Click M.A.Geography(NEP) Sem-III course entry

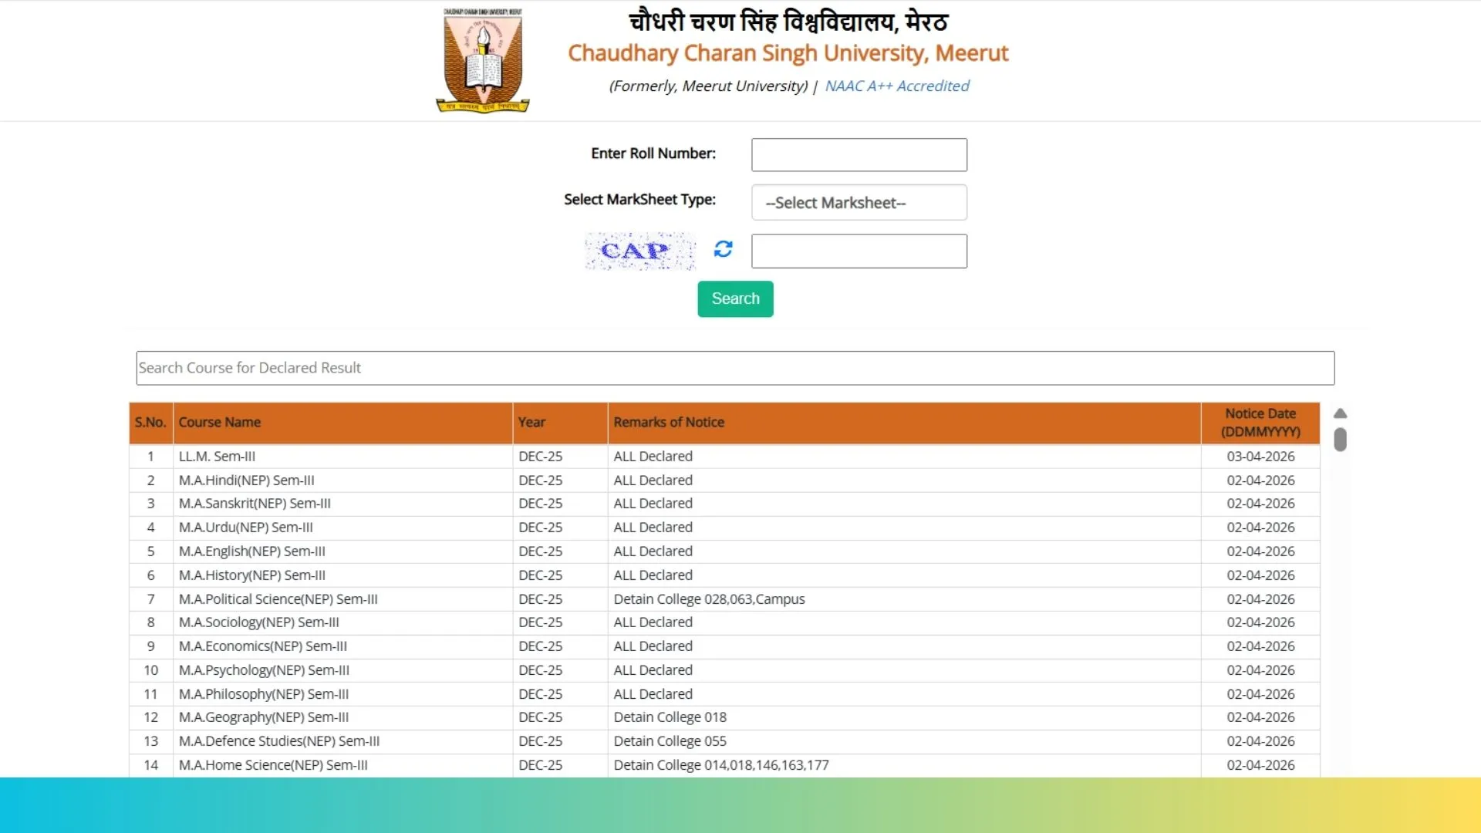tap(264, 717)
